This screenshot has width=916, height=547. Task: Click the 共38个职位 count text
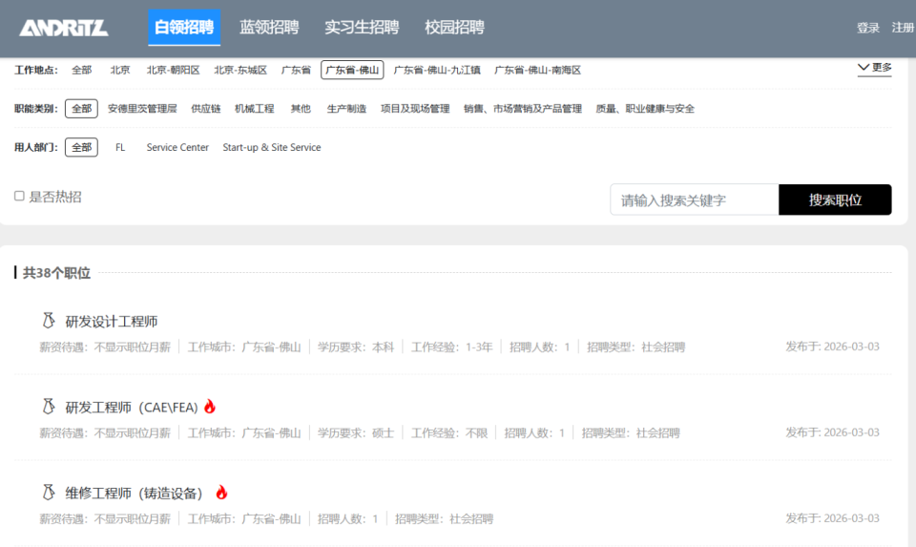(56, 273)
